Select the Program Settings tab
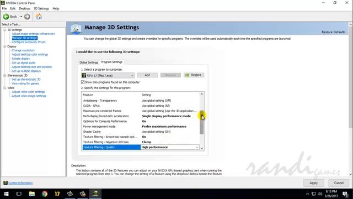353x199 pixels. point(111,62)
